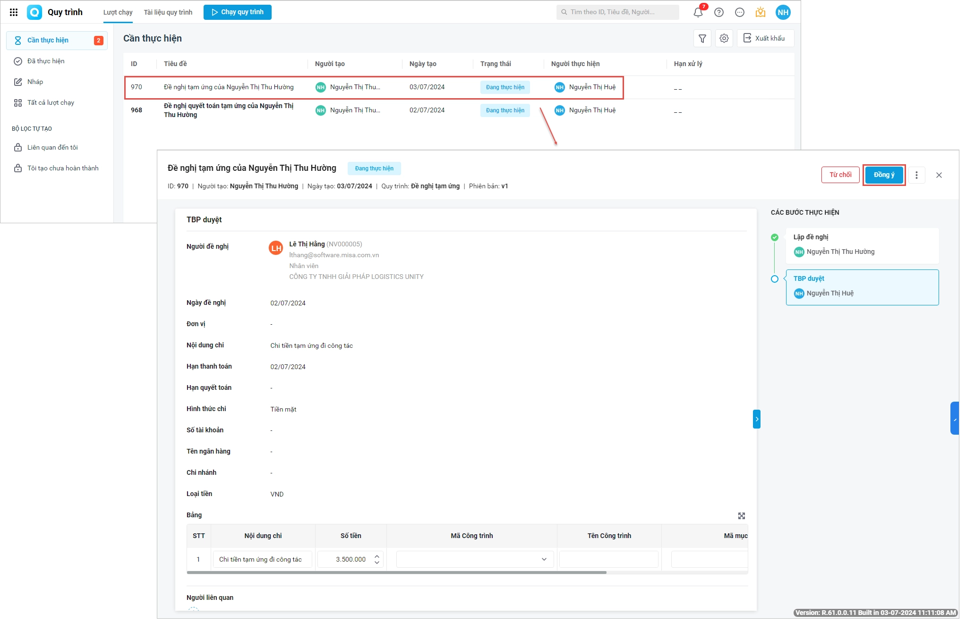Screen dimensions: 966x623
Task: Open the filter funnel icon
Action: [x=702, y=38]
